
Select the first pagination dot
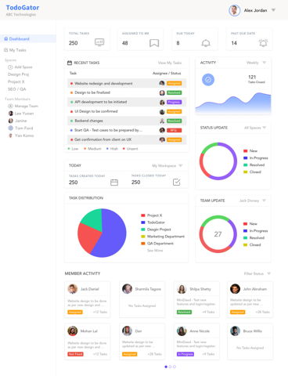click(x=166, y=367)
